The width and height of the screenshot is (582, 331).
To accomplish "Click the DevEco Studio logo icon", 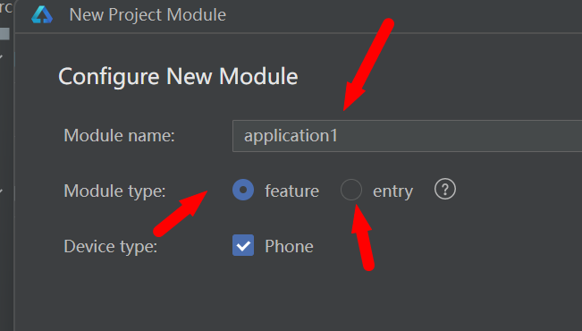I will [42, 15].
